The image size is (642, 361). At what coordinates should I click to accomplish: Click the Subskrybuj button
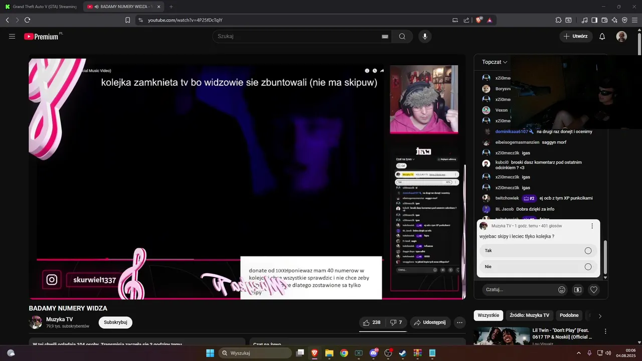pos(115,322)
